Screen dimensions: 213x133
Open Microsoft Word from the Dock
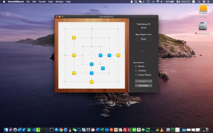(97, 130)
